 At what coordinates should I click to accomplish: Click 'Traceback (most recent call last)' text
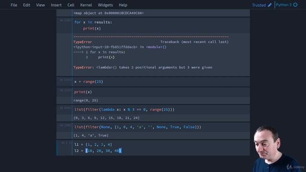click(195, 42)
